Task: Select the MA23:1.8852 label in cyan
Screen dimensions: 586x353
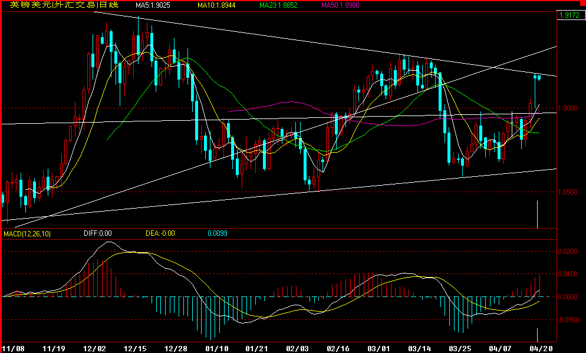Action: 279,5
